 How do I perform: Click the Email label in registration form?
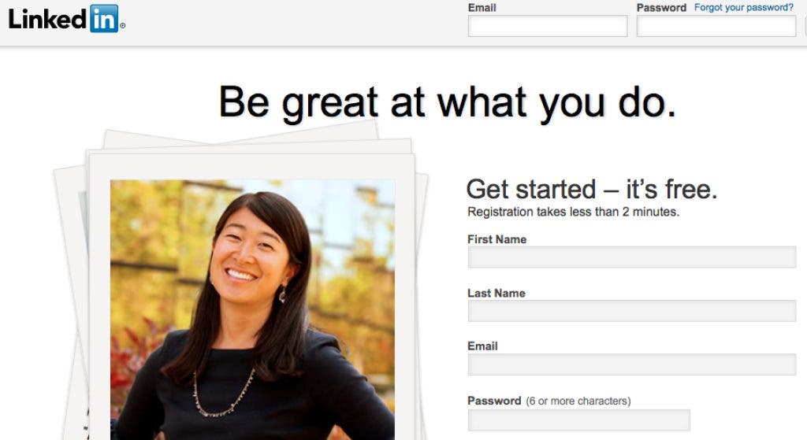point(482,346)
